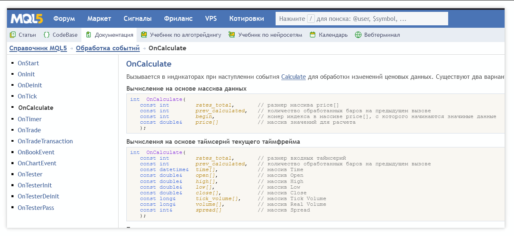Viewport: 514px width, 236px height.
Task: Click the Календарь calendar icon
Action: coord(313,35)
